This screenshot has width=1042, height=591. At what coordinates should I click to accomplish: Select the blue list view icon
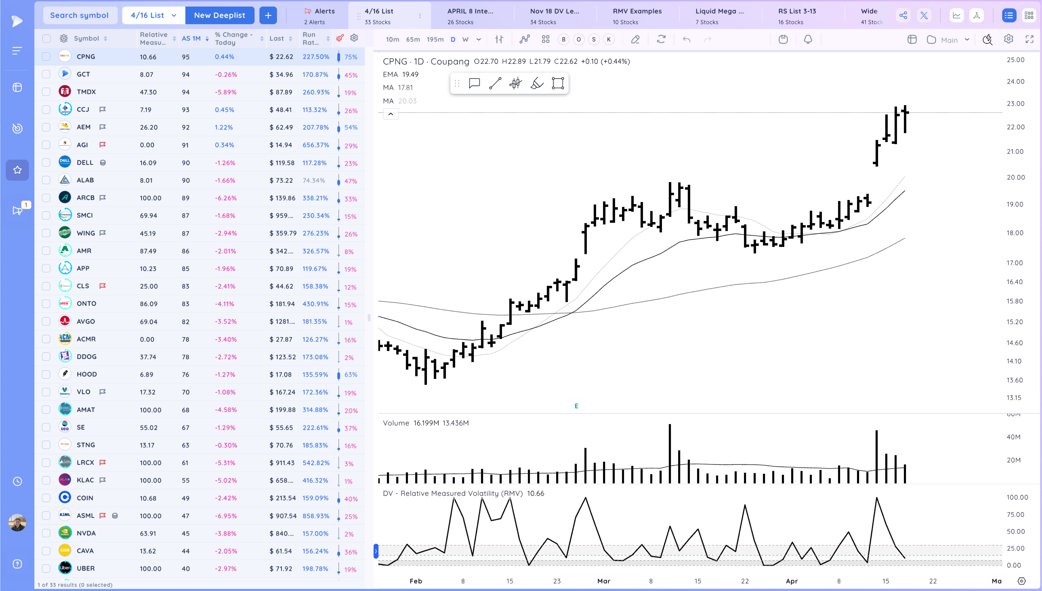[1009, 15]
